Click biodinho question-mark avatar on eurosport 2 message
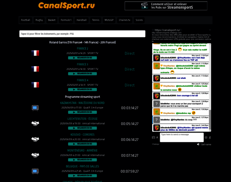 coord(157,104)
